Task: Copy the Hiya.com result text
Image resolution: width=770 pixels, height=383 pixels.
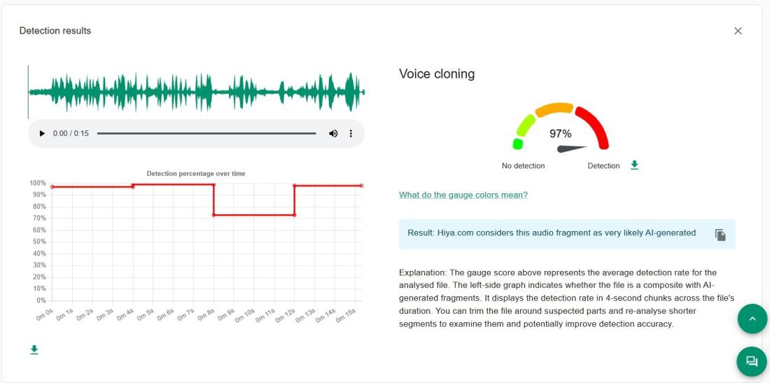Action: click(x=720, y=235)
